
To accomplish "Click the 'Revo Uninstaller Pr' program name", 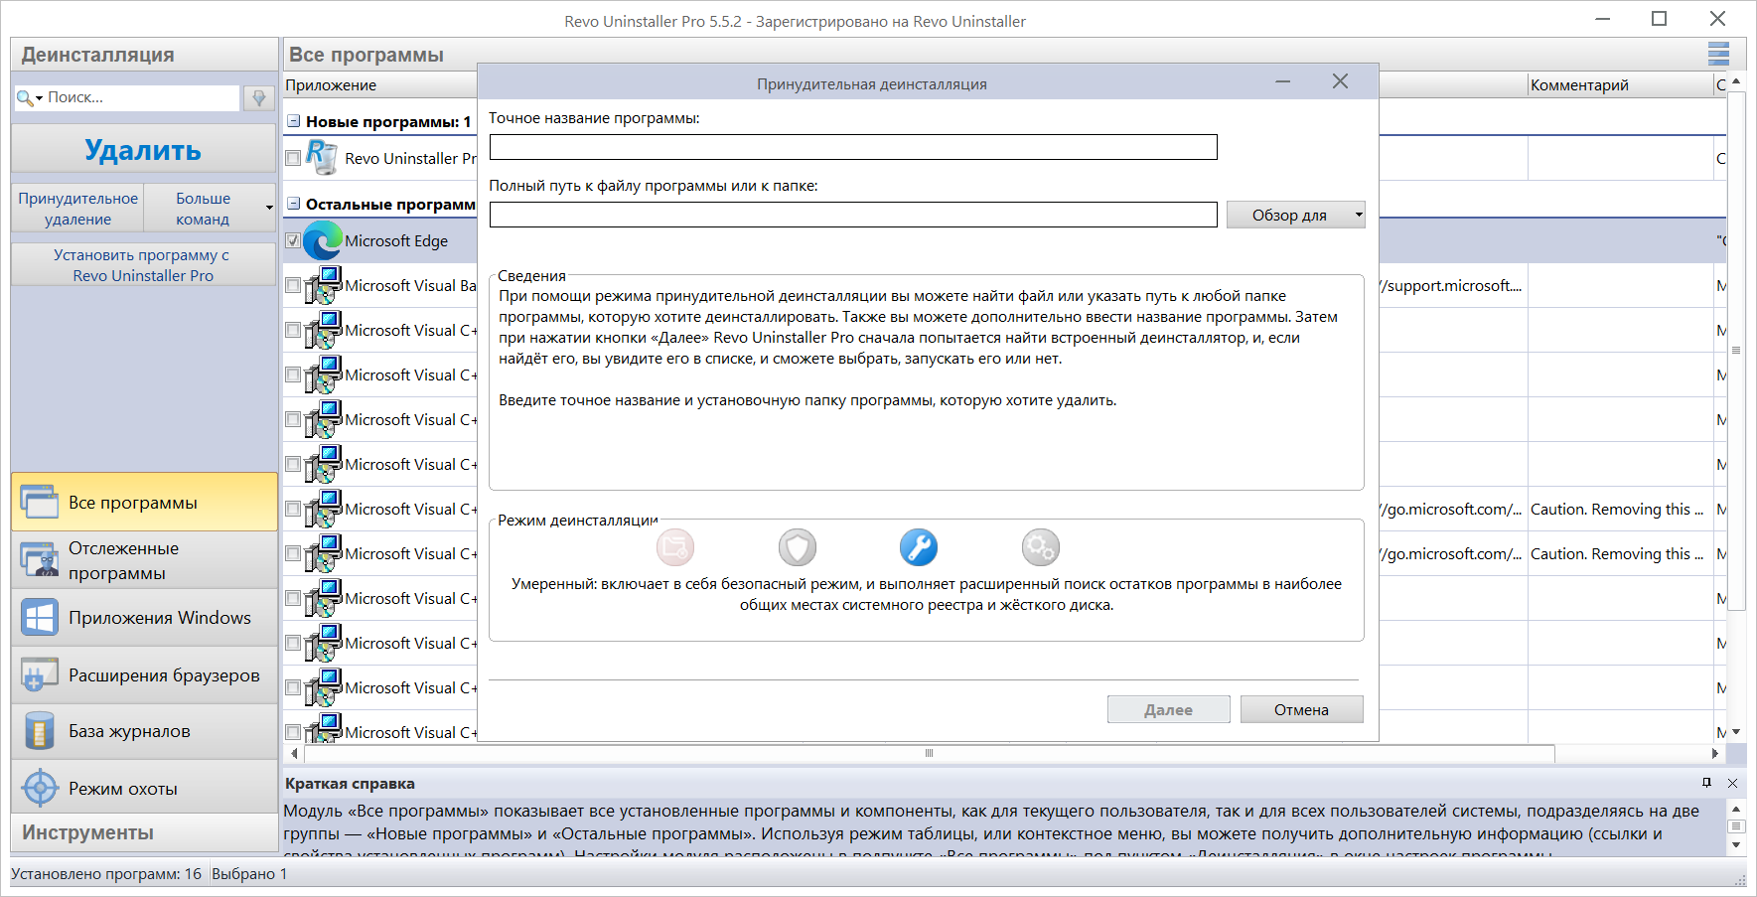I will pyautogui.click(x=411, y=158).
